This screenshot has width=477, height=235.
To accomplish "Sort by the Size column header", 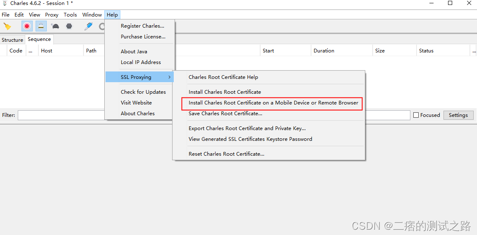I will [x=395, y=51].
